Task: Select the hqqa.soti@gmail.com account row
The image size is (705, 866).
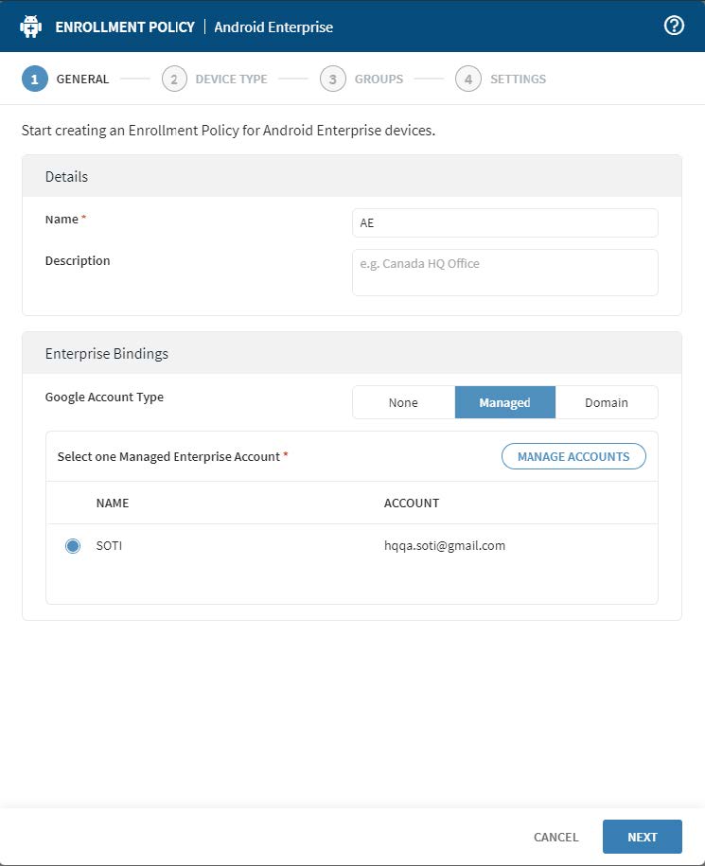Action: coord(438,546)
